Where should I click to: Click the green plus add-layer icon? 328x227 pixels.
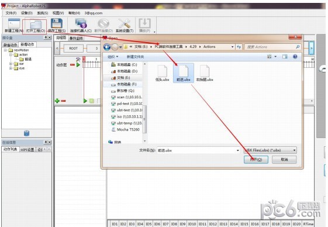click(57, 101)
